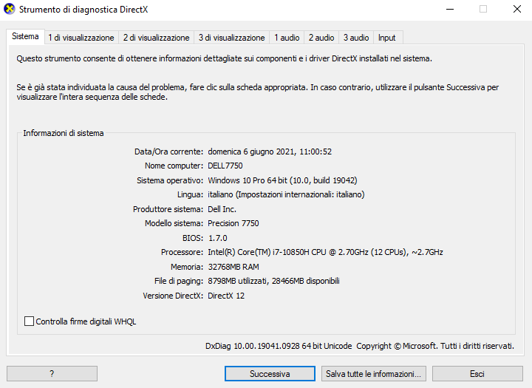Close the window with the X icon
532x388 pixels.
coord(517,9)
